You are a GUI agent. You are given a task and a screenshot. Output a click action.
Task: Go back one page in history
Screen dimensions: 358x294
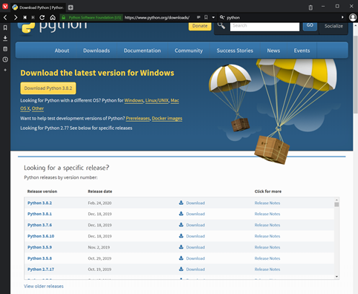point(5,17)
